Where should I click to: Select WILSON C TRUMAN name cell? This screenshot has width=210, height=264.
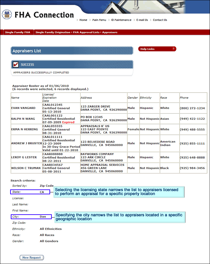point(26,168)
